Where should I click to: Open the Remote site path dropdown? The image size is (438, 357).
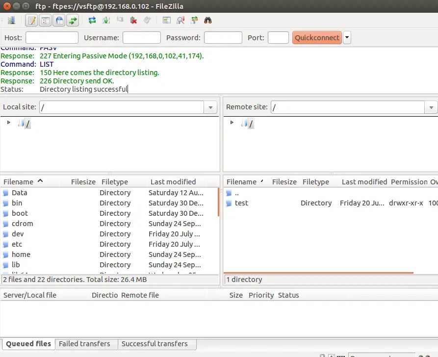(431, 107)
